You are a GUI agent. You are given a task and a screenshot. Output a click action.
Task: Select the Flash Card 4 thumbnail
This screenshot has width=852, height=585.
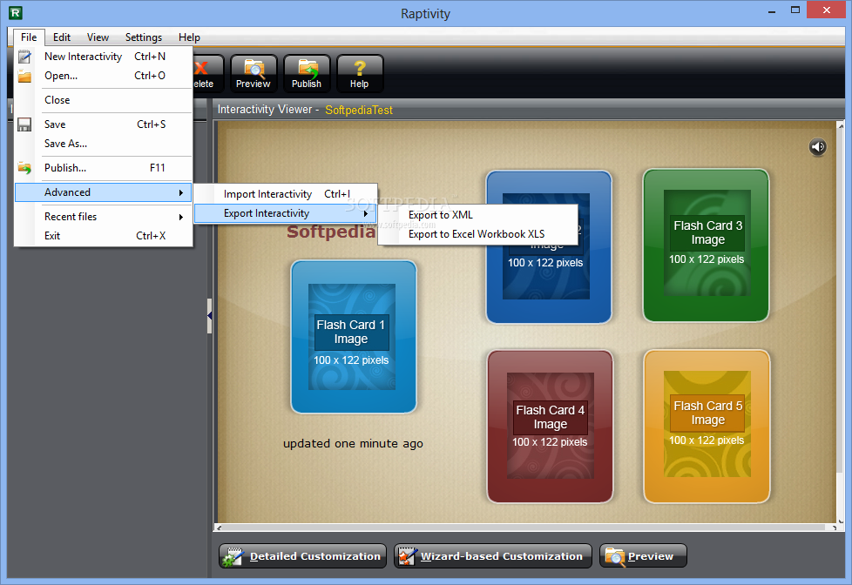click(550, 427)
